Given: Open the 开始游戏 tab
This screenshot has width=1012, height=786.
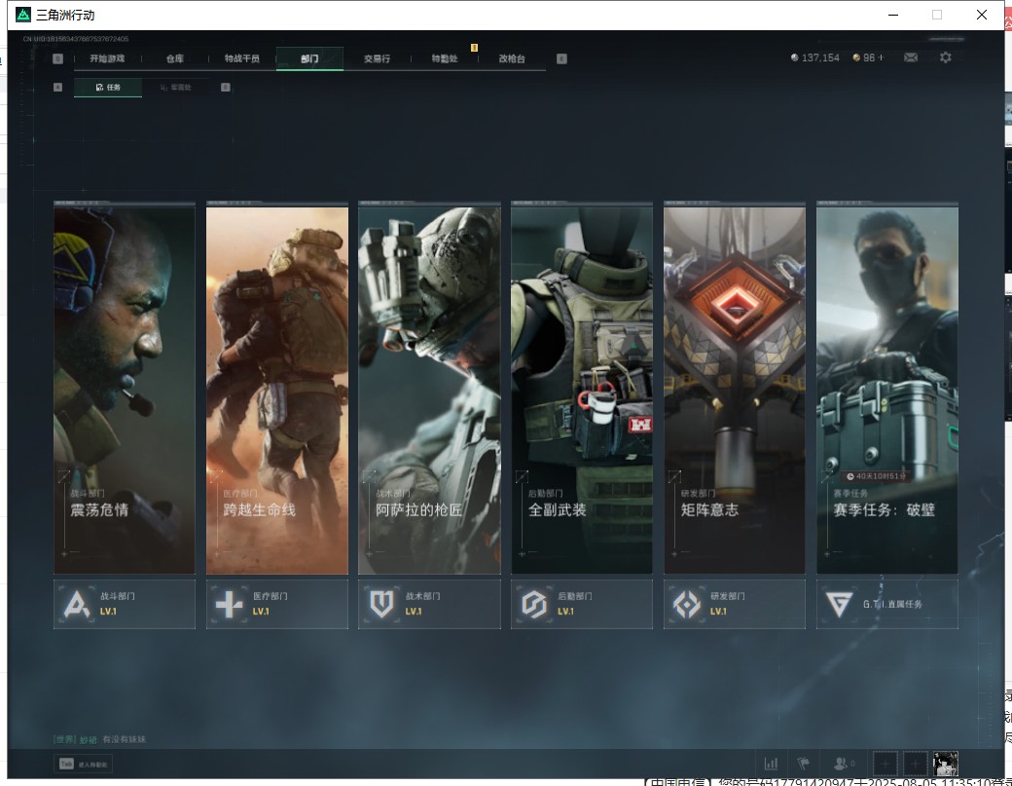Looking at the screenshot, I should point(107,58).
